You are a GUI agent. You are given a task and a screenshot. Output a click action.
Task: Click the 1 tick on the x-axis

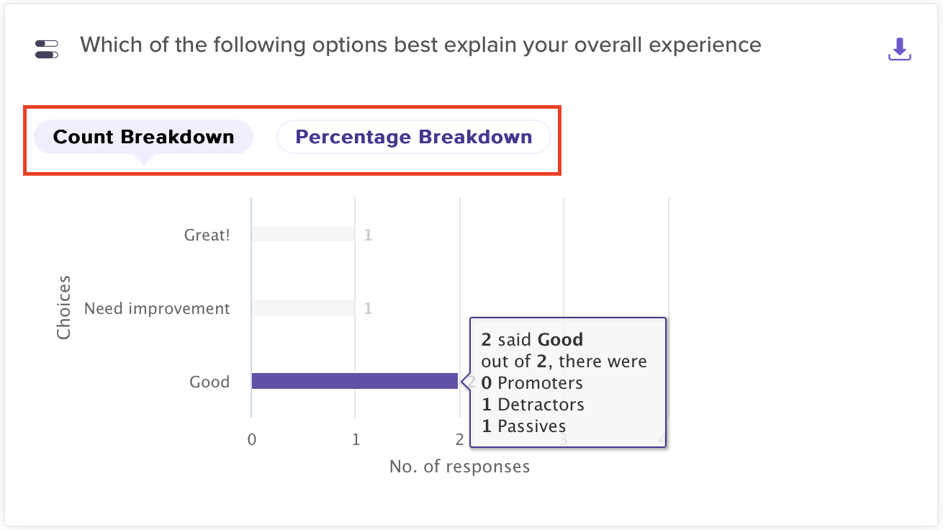[x=356, y=439]
